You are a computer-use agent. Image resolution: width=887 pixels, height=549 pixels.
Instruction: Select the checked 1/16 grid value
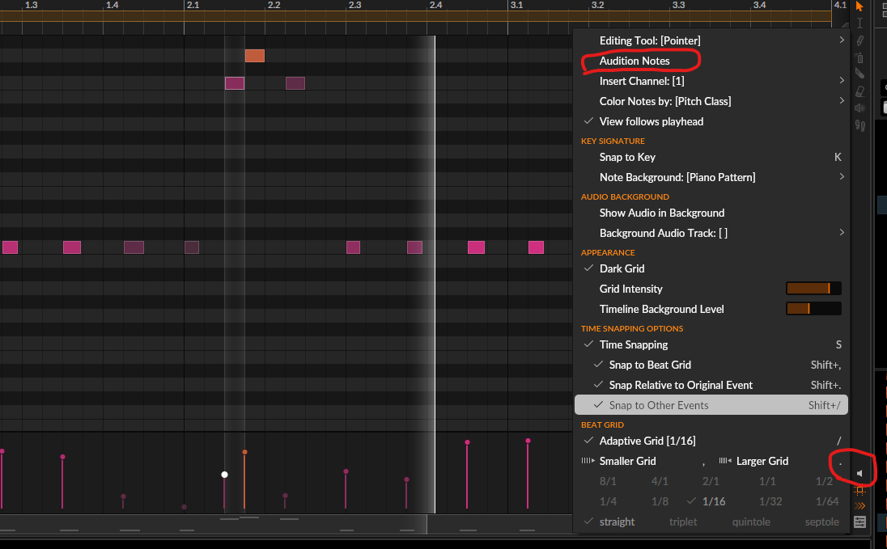[714, 501]
